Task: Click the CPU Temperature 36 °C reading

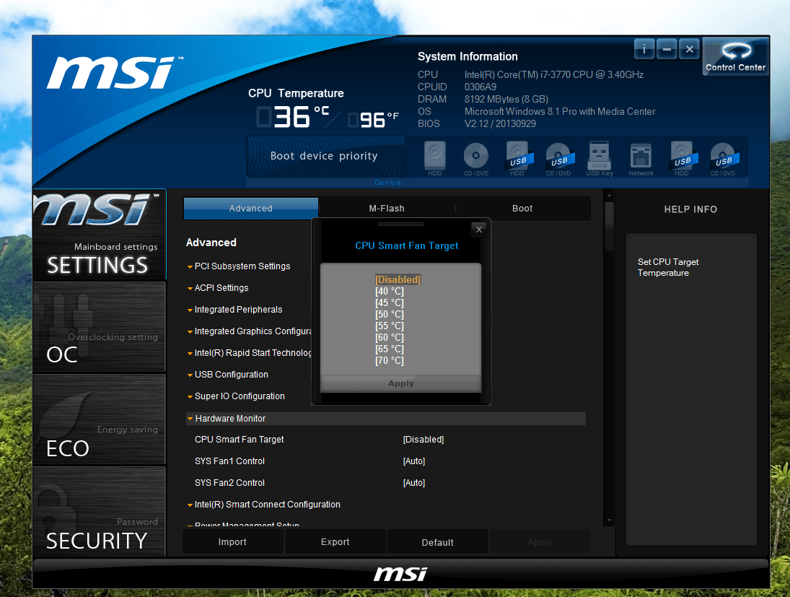Action: click(293, 117)
